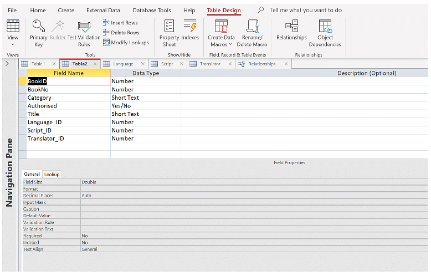The width and height of the screenshot is (431, 276).
Task: Switch to the Script table tab
Action: tap(167, 64)
